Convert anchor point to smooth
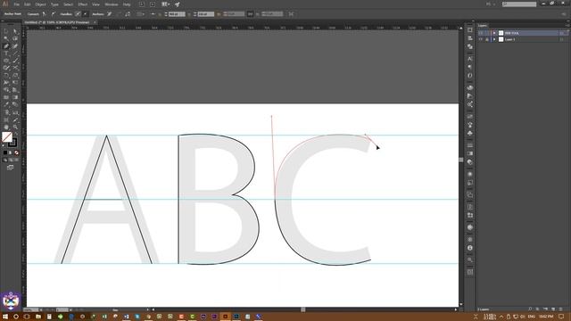Screen dimensions: 571x321 54,14
